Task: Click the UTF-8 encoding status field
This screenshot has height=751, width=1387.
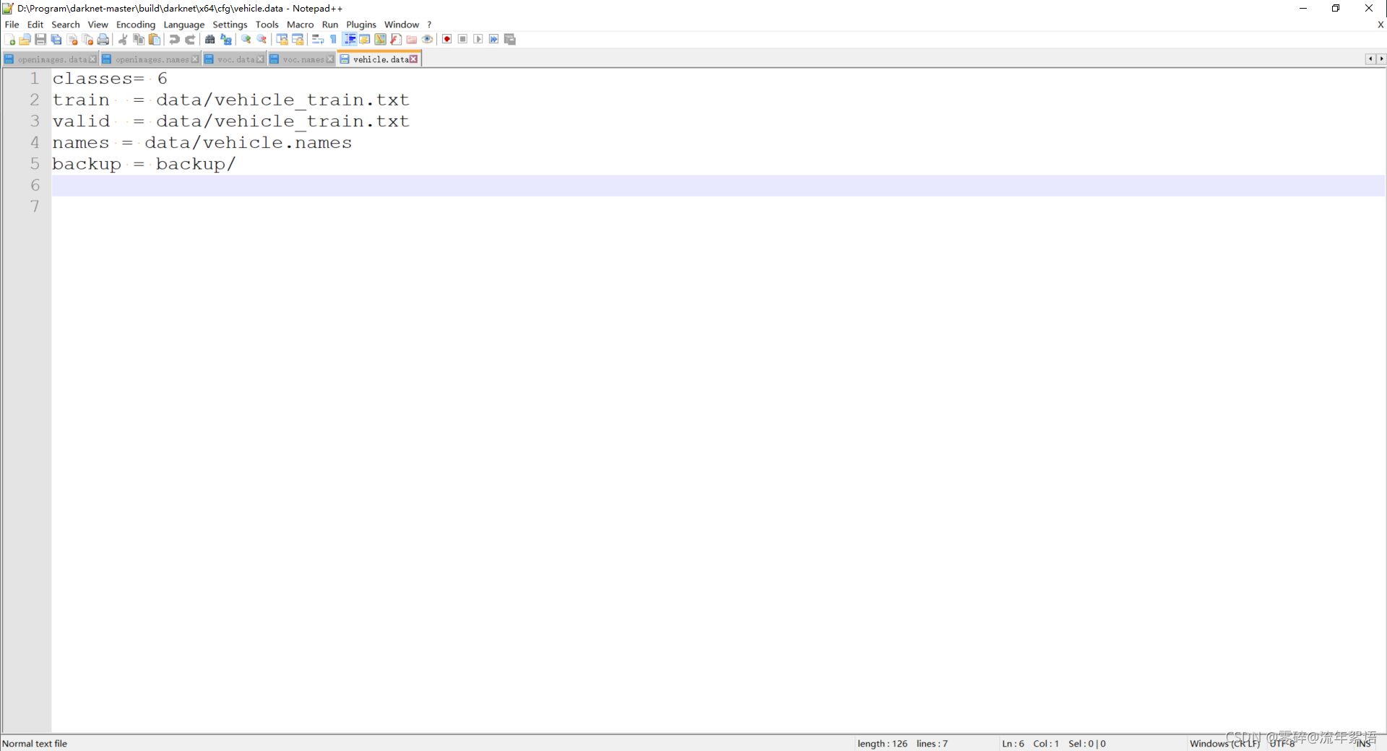Action: 1282,743
